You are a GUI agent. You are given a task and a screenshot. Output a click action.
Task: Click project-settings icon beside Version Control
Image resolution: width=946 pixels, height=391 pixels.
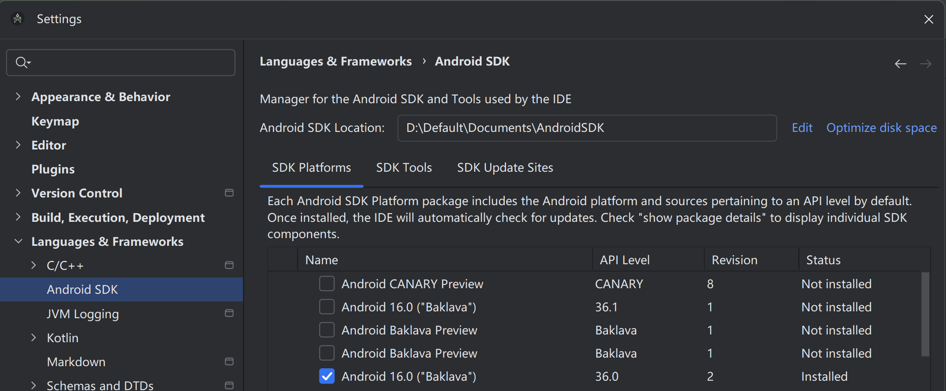[x=229, y=193]
